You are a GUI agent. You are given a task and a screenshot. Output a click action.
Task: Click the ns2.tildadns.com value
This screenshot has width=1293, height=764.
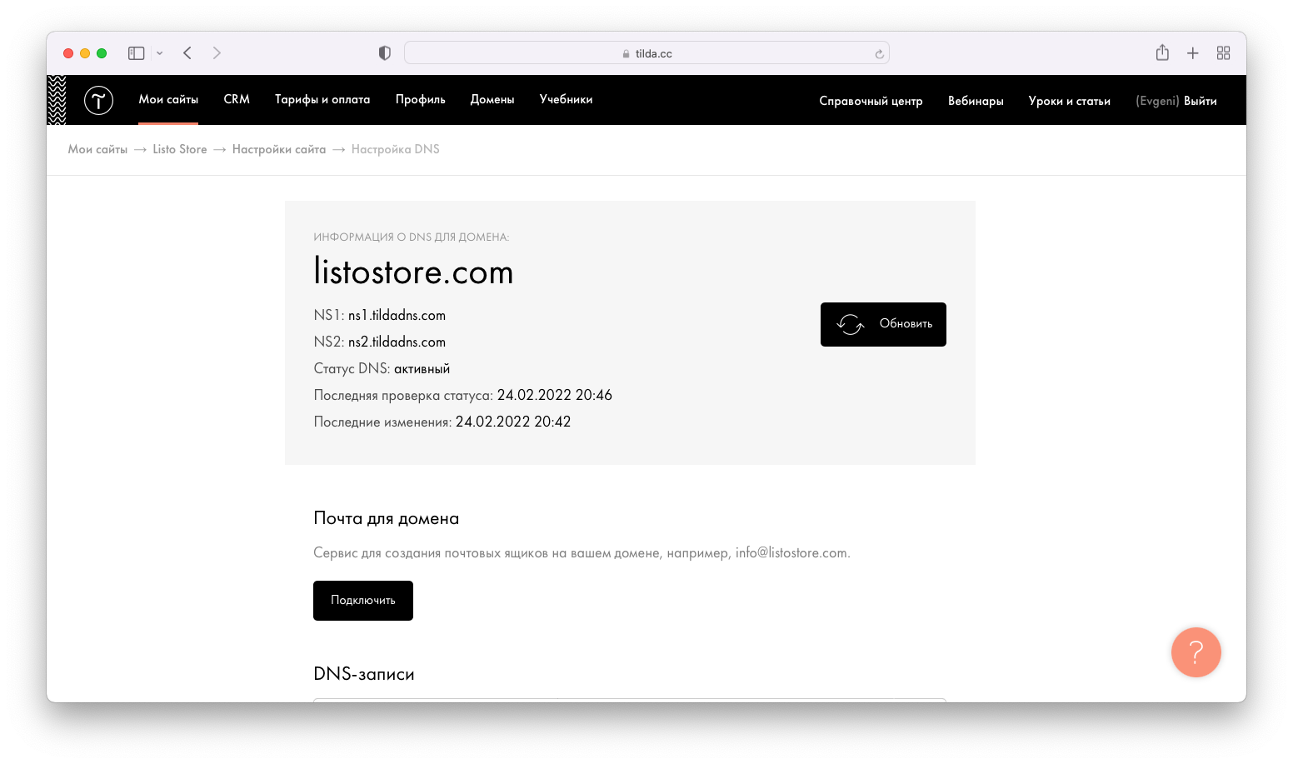pos(397,342)
